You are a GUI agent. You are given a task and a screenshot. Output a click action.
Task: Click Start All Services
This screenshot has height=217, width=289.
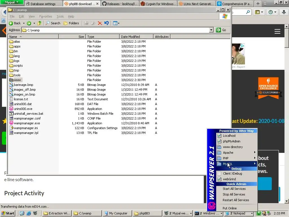(x=237, y=189)
